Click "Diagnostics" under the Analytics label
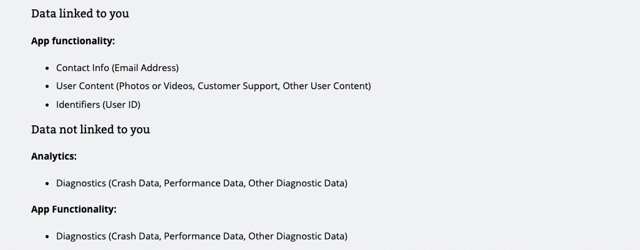The image size is (640, 250). pos(80,183)
